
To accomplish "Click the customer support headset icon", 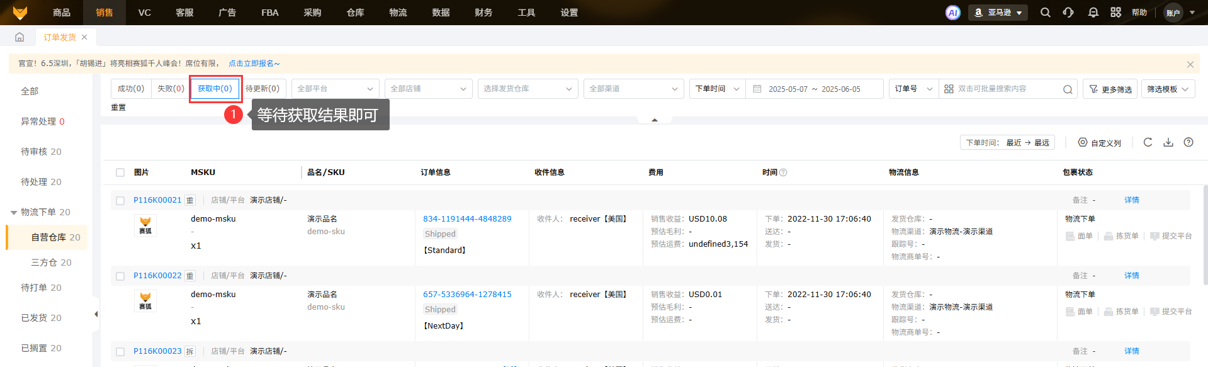I will [1068, 13].
